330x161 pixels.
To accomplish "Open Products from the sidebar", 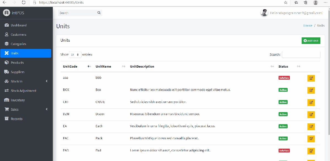I will 17,63.
